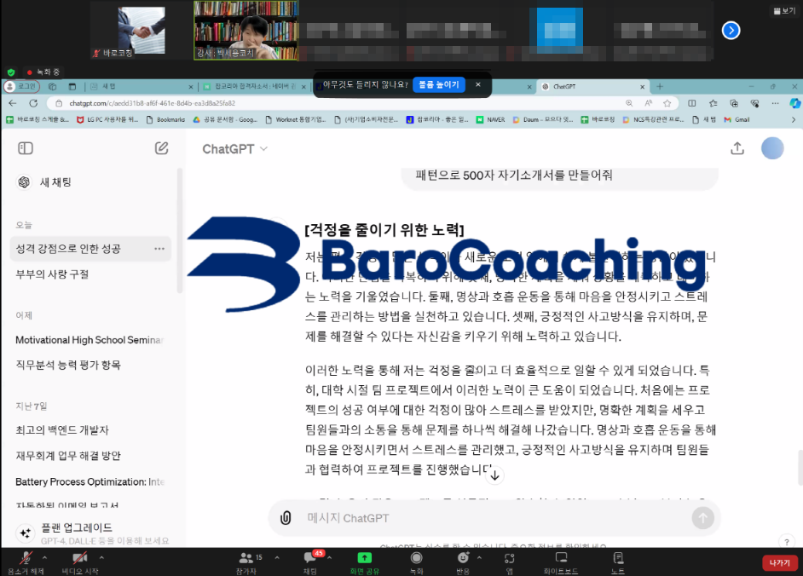The width and height of the screenshot is (803, 576).
Task: Toggle the ChatGPT sidebar panel icon
Action: [26, 148]
